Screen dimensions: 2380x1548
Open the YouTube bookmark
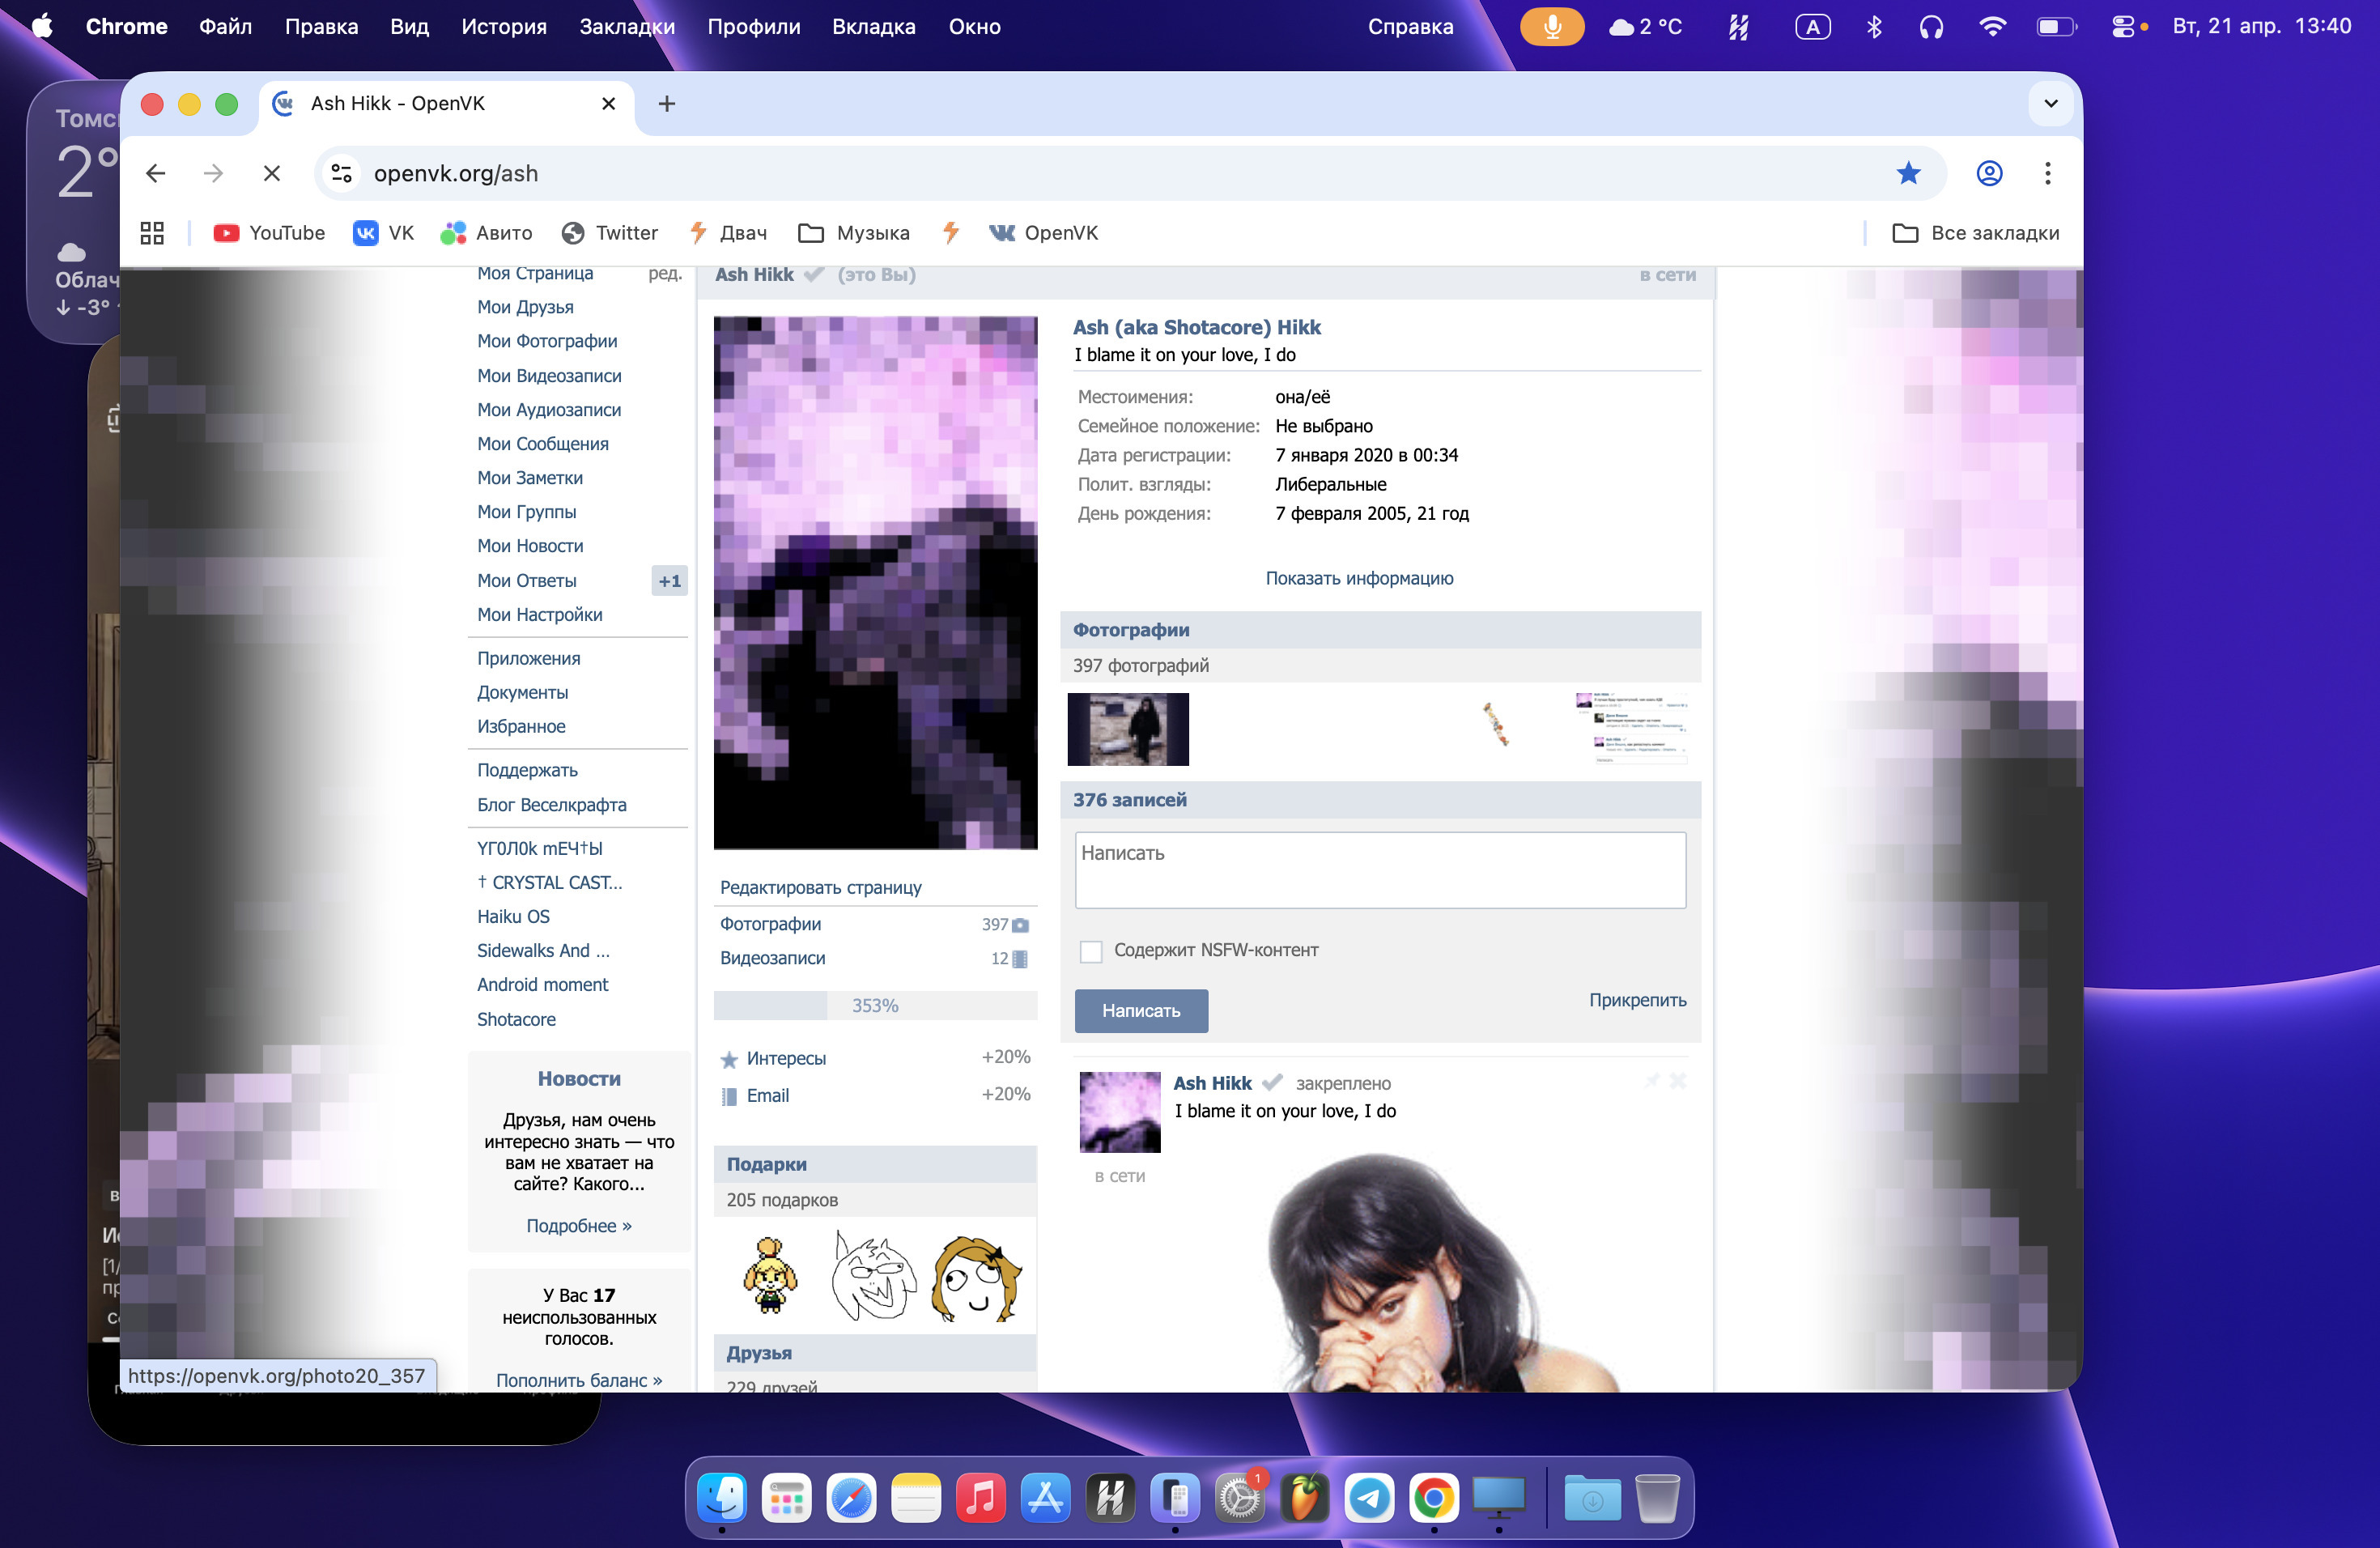pyautogui.click(x=269, y=233)
